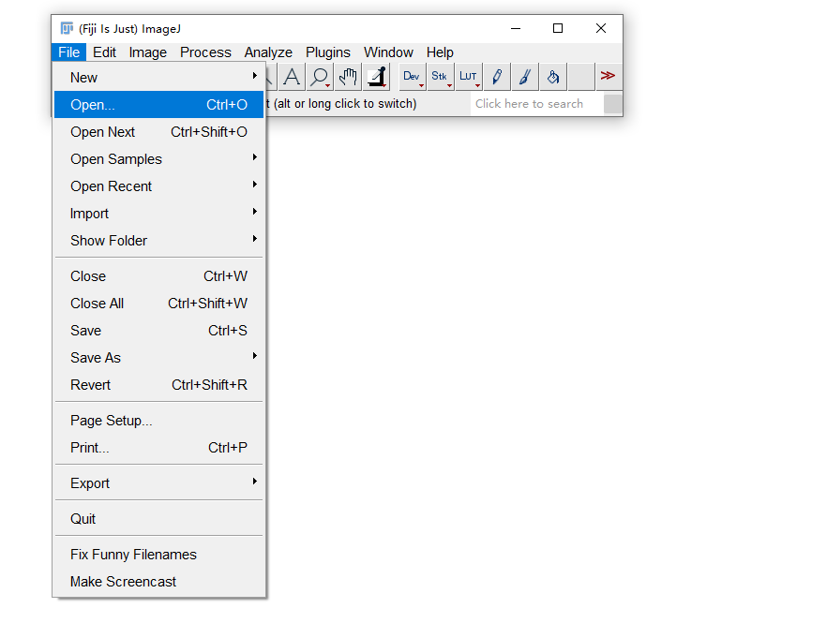Select the Hand scrolling tool
Viewport: 827px width, 638px height.
tap(348, 77)
